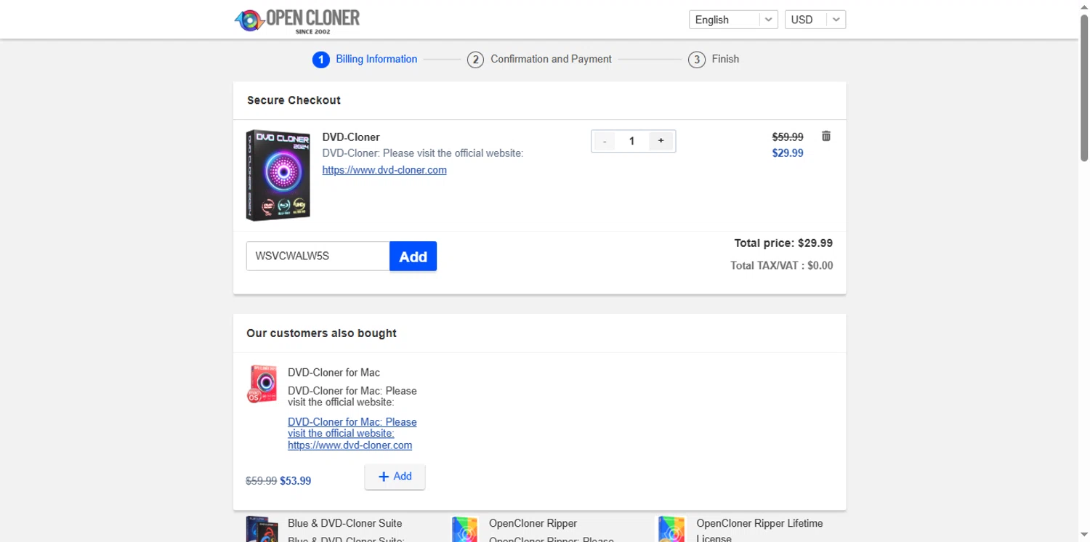Click the OpenCloner Ripper product thumbnail

pos(465,529)
